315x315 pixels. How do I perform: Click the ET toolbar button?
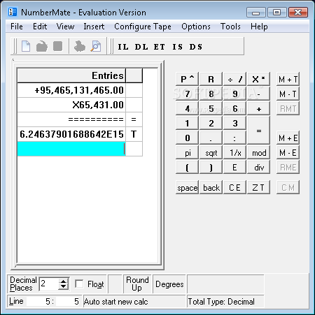[x=160, y=47]
